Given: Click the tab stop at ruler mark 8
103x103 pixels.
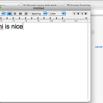Looking at the screenshot, I should click(38, 18).
